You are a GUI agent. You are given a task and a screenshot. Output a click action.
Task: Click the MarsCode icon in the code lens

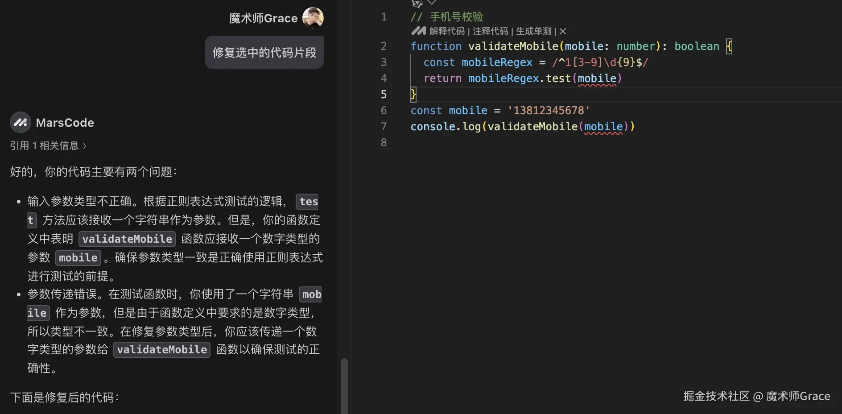click(418, 31)
